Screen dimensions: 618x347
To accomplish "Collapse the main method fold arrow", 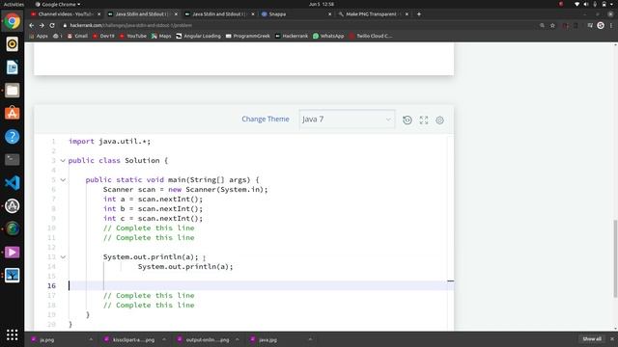I will coord(63,180).
